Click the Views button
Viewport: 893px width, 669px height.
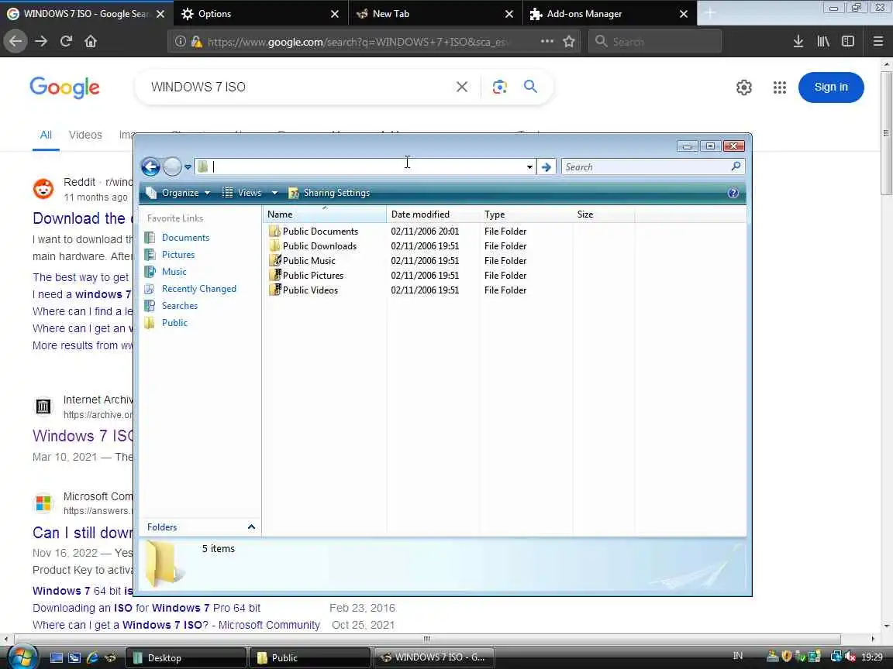pyautogui.click(x=242, y=193)
